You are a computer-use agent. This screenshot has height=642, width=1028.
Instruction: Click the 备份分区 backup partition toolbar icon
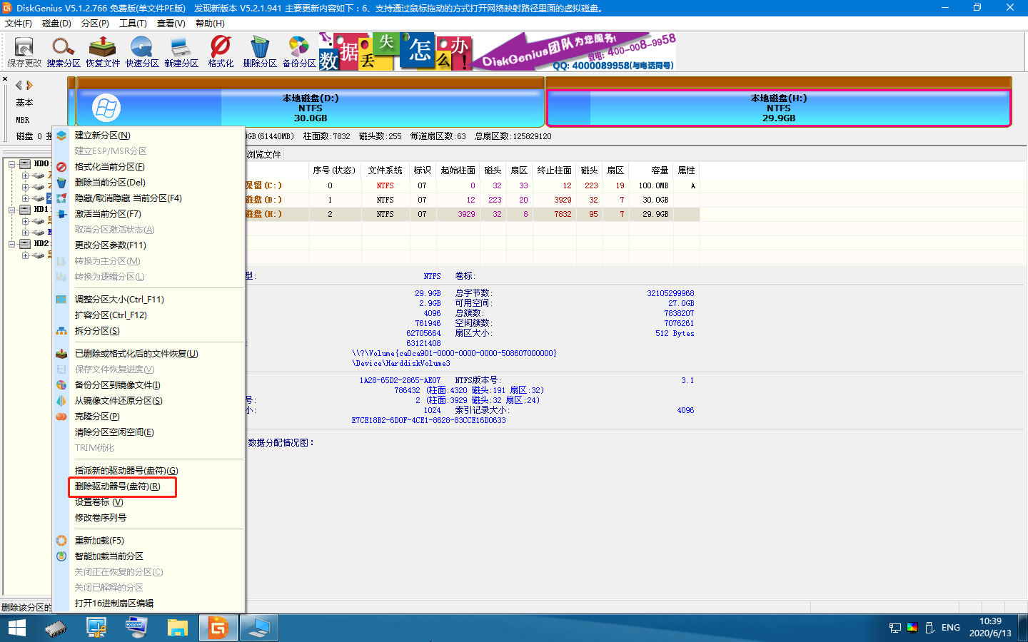click(x=299, y=51)
